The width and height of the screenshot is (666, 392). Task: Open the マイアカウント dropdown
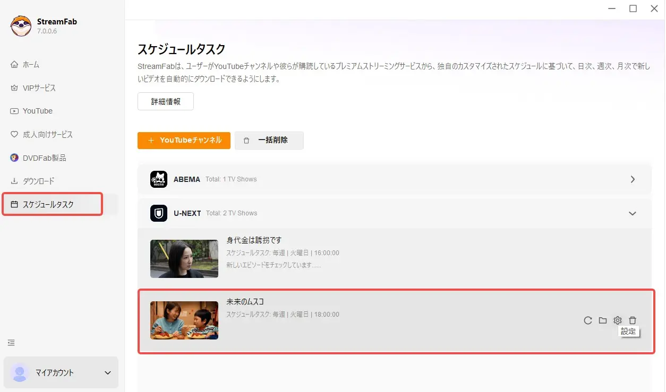[x=61, y=372]
